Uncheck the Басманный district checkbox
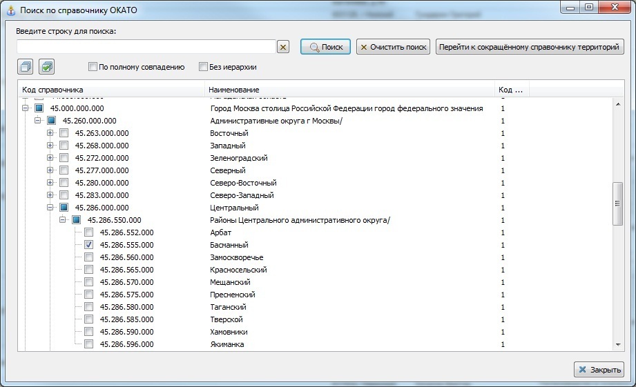Image resolution: width=636 pixels, height=387 pixels. coord(88,245)
